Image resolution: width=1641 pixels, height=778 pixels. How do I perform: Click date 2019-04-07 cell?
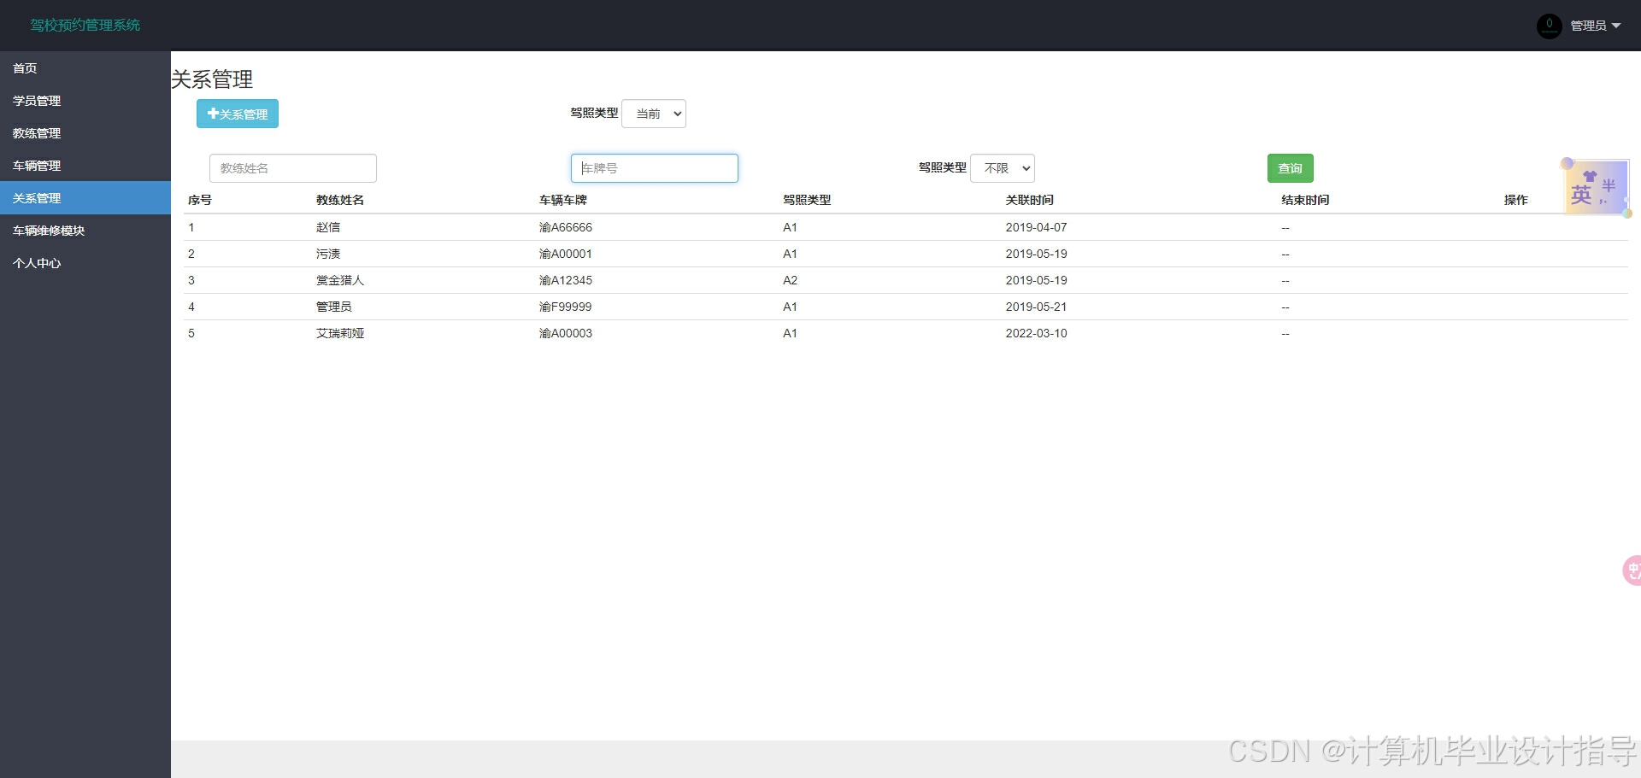(x=1037, y=227)
